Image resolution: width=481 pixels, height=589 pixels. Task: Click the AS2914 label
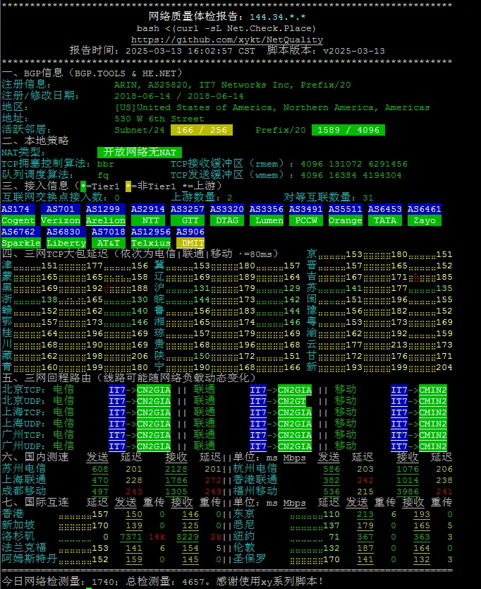pos(148,209)
